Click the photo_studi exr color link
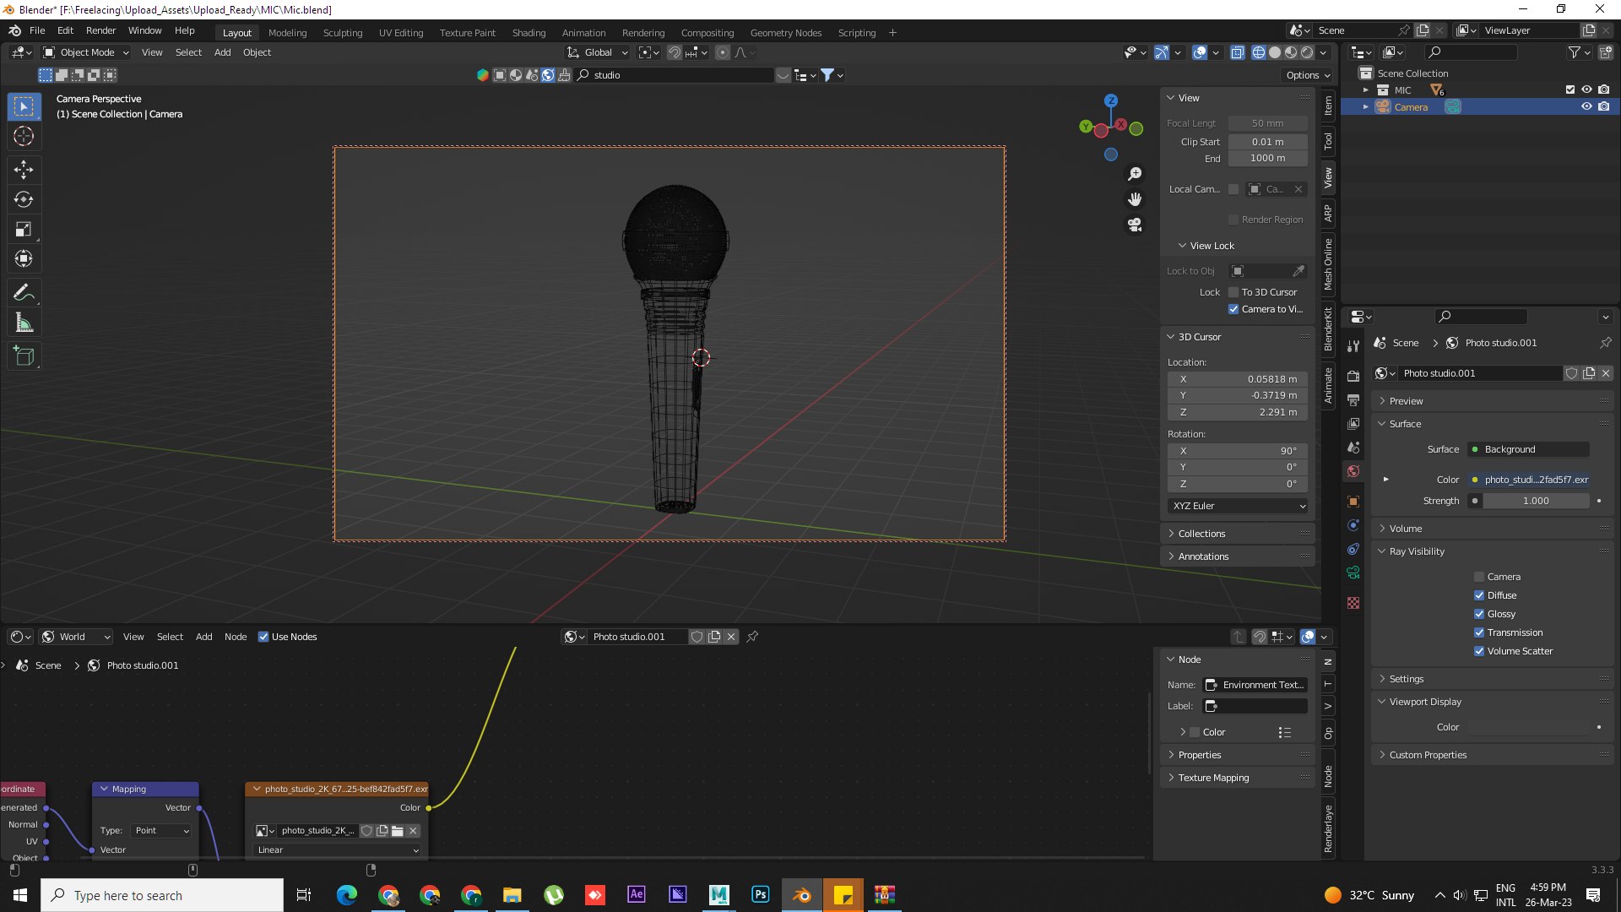The height and width of the screenshot is (912, 1621). click(1531, 480)
